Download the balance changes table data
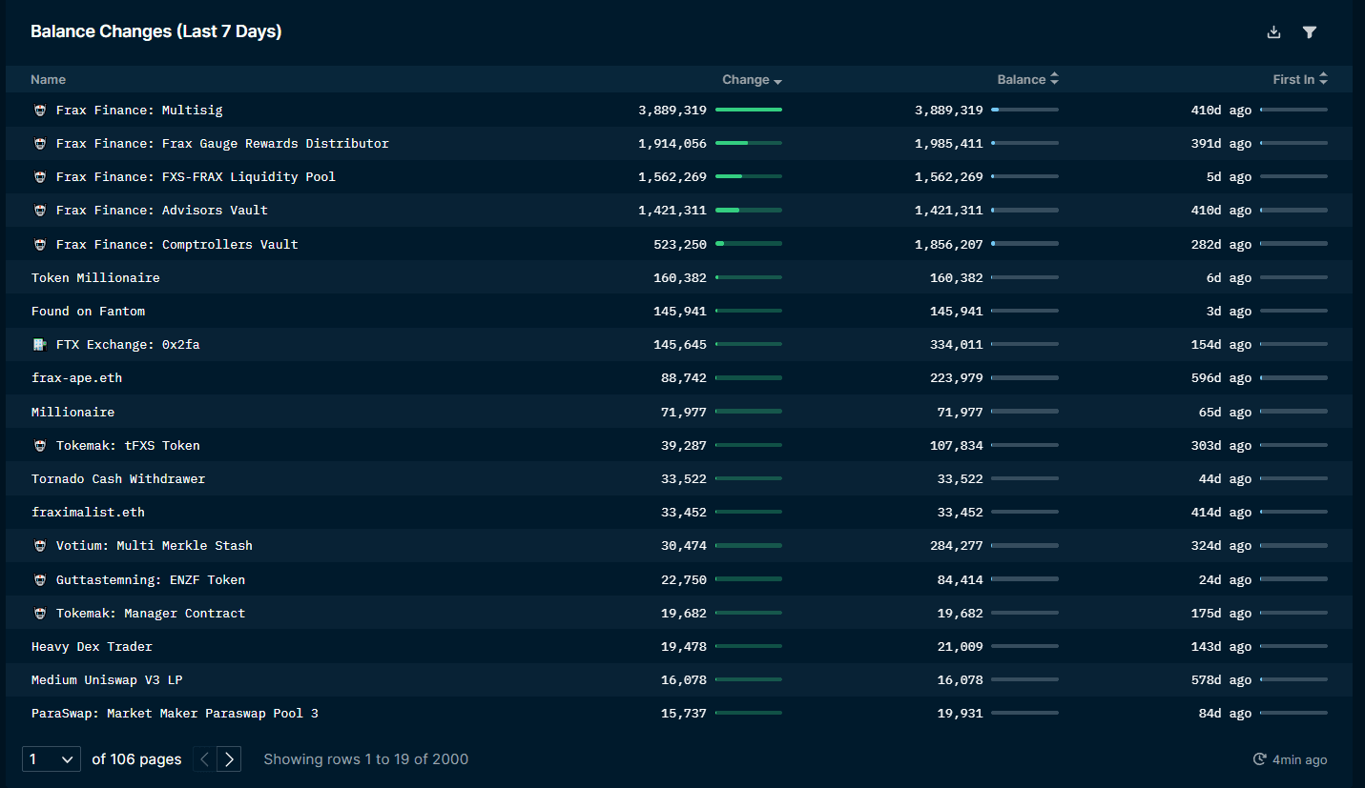Image resolution: width=1365 pixels, height=788 pixels. tap(1273, 32)
